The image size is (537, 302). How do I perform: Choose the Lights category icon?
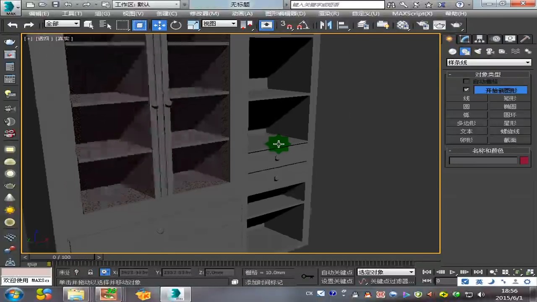tap(477, 52)
